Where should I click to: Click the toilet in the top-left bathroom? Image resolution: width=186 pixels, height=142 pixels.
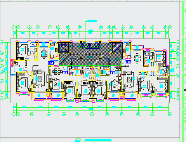click(36, 49)
